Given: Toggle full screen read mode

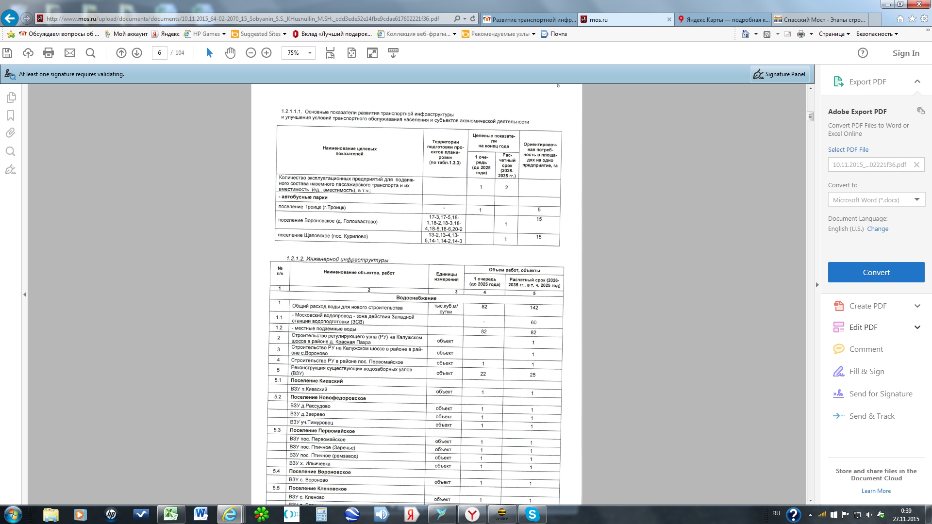Looking at the screenshot, I should pos(372,53).
